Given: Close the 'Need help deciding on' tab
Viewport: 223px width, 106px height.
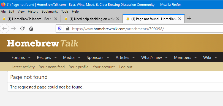Looking at the screenshot, I should click(x=118, y=19).
